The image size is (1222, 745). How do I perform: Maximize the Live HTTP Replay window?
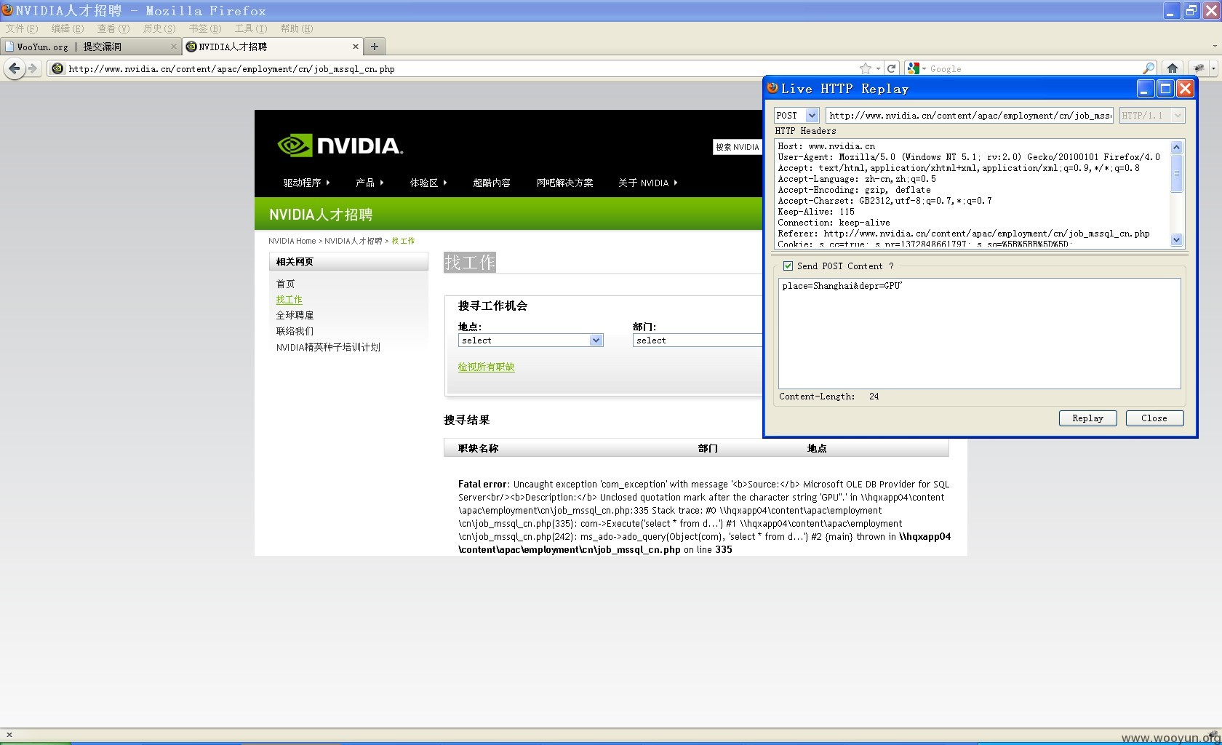[x=1165, y=89]
